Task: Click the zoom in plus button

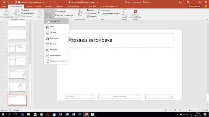Action: tap(199, 110)
